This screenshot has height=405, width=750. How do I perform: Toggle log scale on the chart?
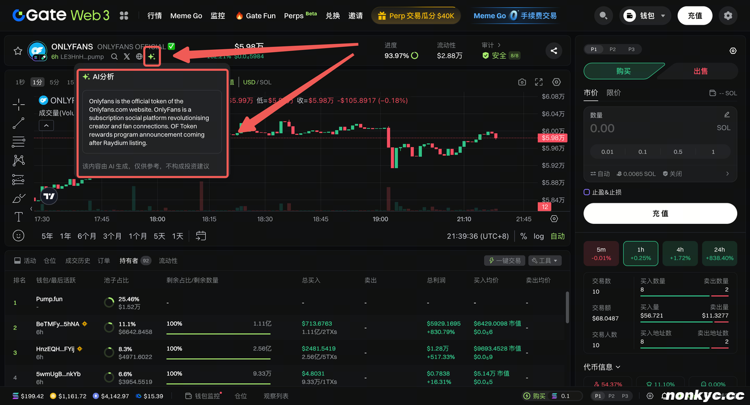pos(538,236)
